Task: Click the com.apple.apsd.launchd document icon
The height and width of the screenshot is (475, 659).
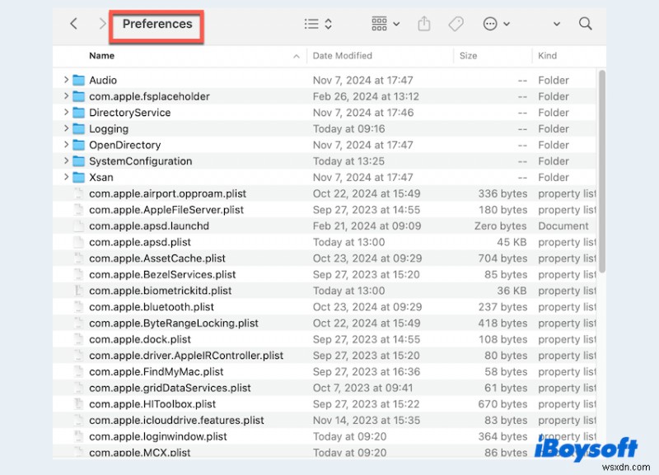Action: tap(78, 226)
